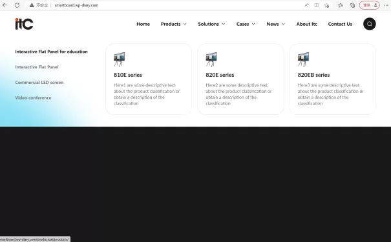Click the not-secure warning icon

[32, 5]
